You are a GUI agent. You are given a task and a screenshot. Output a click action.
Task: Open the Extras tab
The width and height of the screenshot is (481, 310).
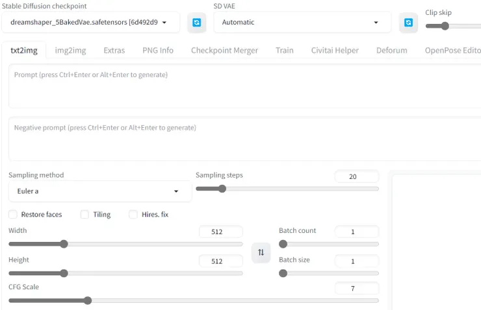(114, 50)
